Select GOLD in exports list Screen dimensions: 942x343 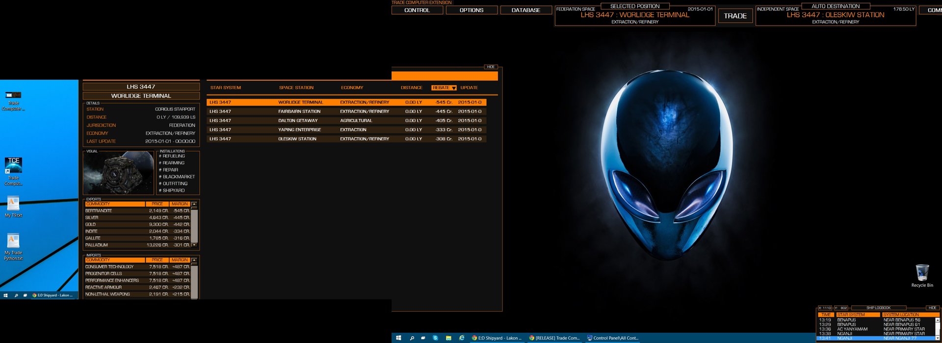click(x=137, y=225)
